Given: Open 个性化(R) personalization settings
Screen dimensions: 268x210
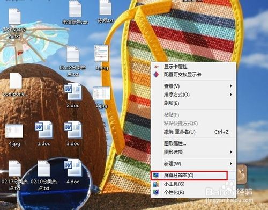Looking at the screenshot, I should pos(193,192).
